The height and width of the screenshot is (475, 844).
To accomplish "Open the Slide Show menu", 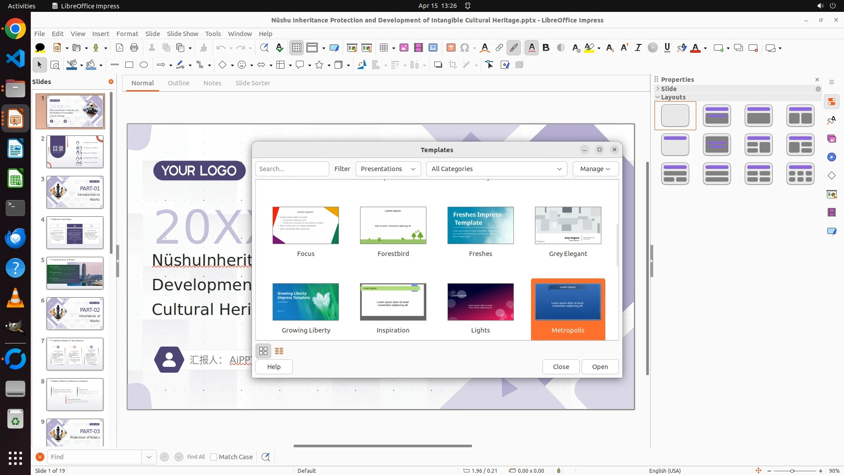I will (182, 34).
